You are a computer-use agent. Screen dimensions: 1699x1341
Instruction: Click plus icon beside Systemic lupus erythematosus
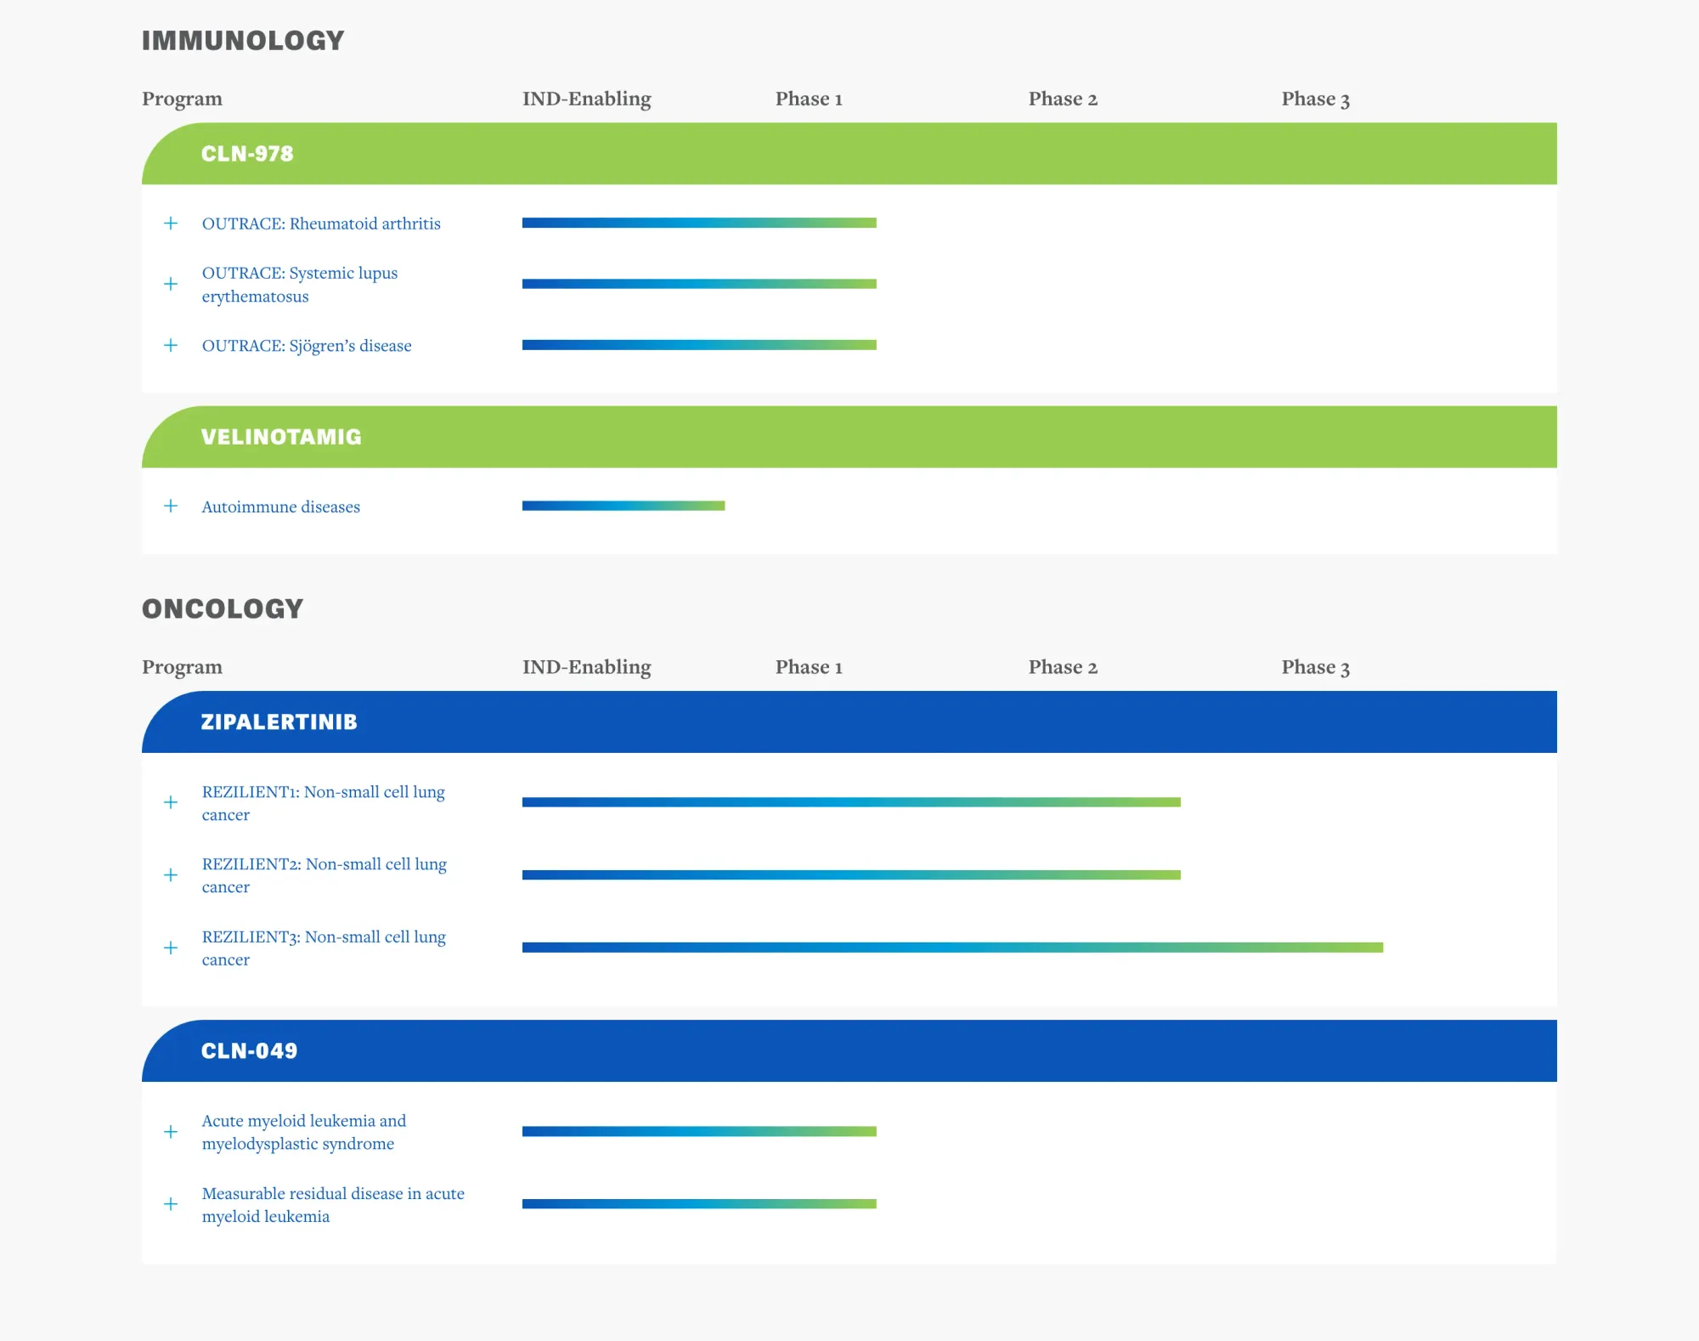[x=171, y=284]
